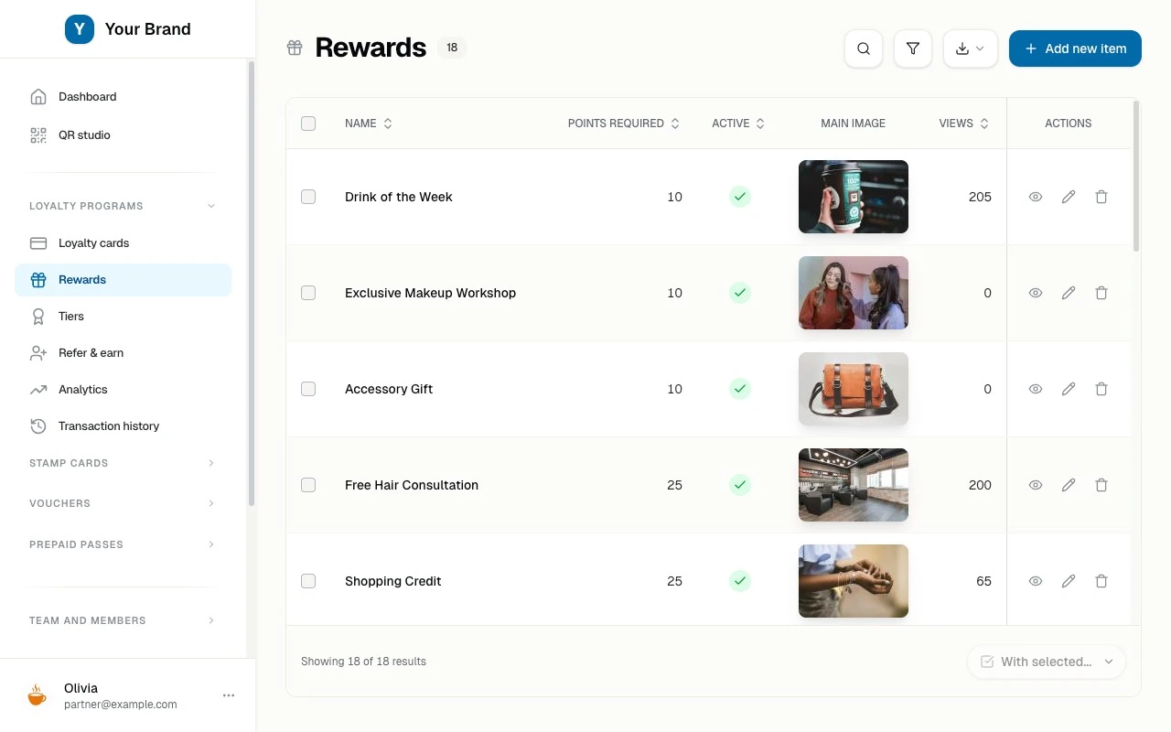The height and width of the screenshot is (732, 1171).
Task: View the Accessory Gift reward
Action: click(1036, 389)
